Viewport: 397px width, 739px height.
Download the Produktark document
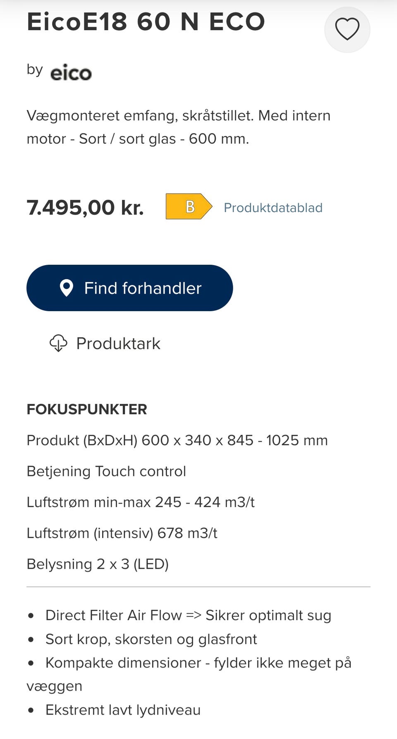118,343
